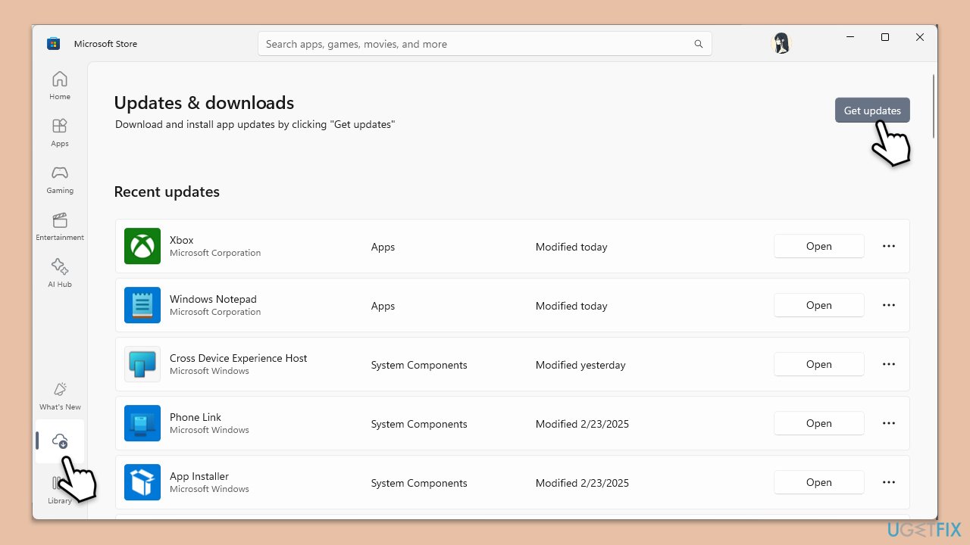Click the App Installer app icon
Image resolution: width=970 pixels, height=545 pixels.
[142, 482]
